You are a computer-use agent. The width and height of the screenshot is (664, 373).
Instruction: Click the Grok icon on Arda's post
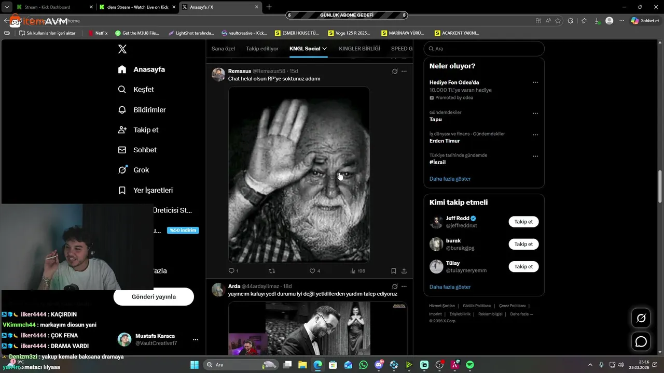(x=395, y=286)
